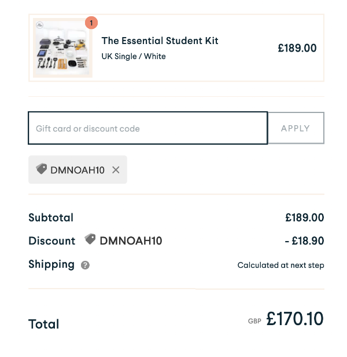Click the total amount £170.10
The width and height of the screenshot is (347, 357).
294,319
